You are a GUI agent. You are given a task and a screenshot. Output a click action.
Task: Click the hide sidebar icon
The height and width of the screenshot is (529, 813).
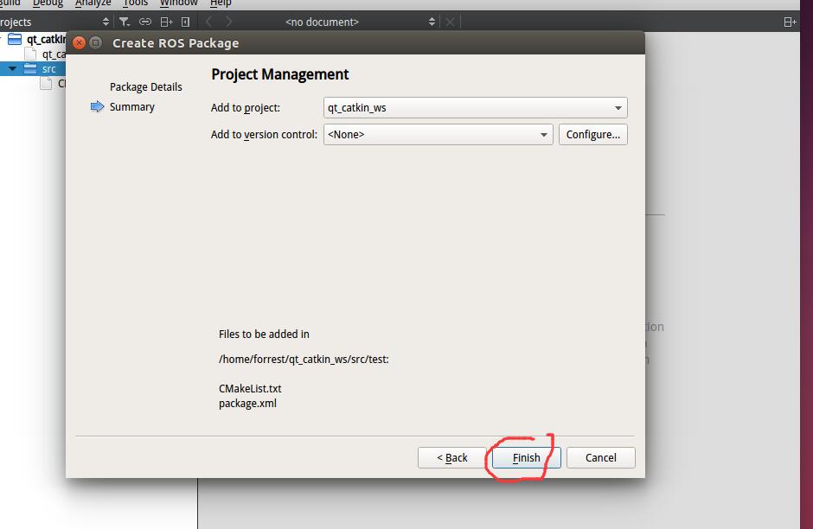tap(185, 22)
